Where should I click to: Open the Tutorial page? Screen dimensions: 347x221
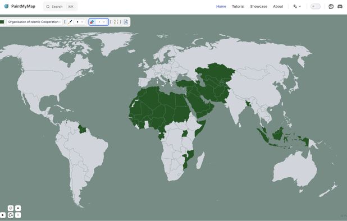click(x=238, y=6)
